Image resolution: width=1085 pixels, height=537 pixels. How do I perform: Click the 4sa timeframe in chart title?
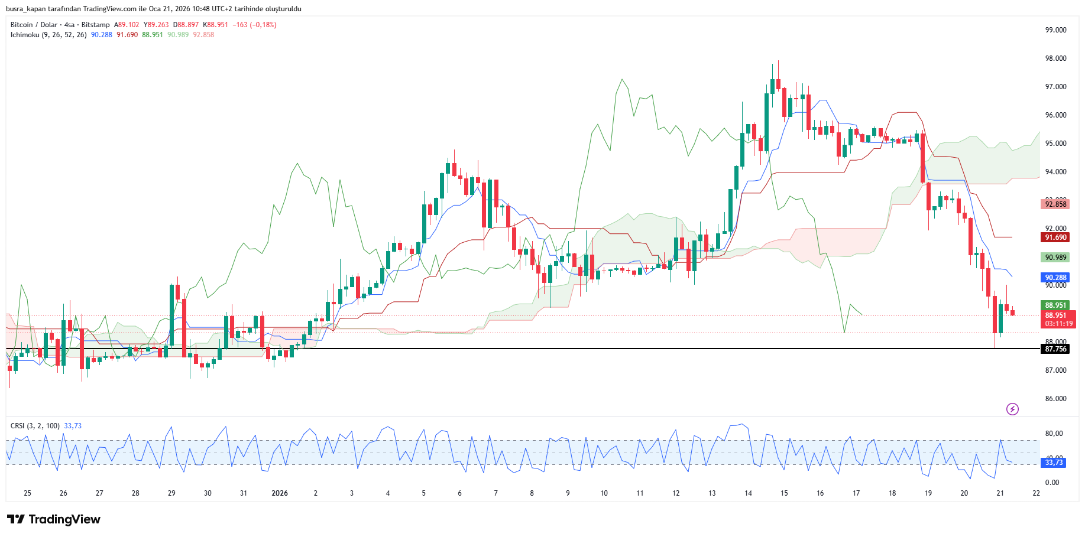pyautogui.click(x=70, y=25)
